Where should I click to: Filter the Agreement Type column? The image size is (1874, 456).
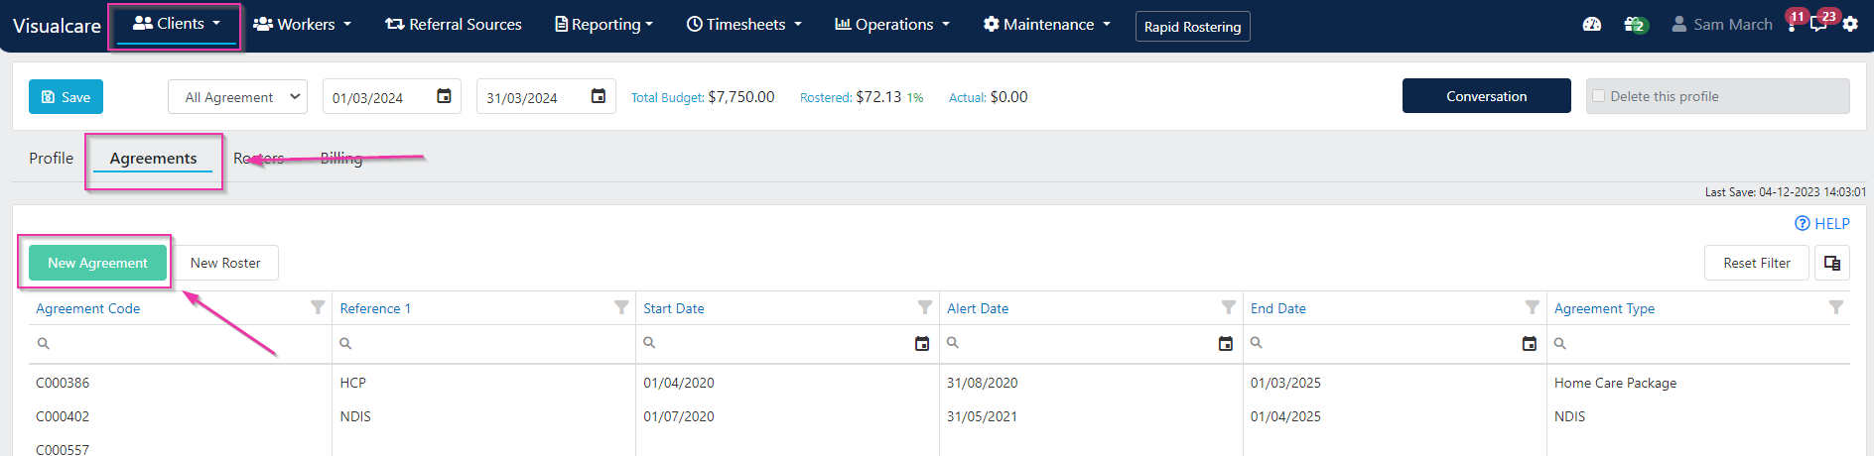(x=1836, y=307)
